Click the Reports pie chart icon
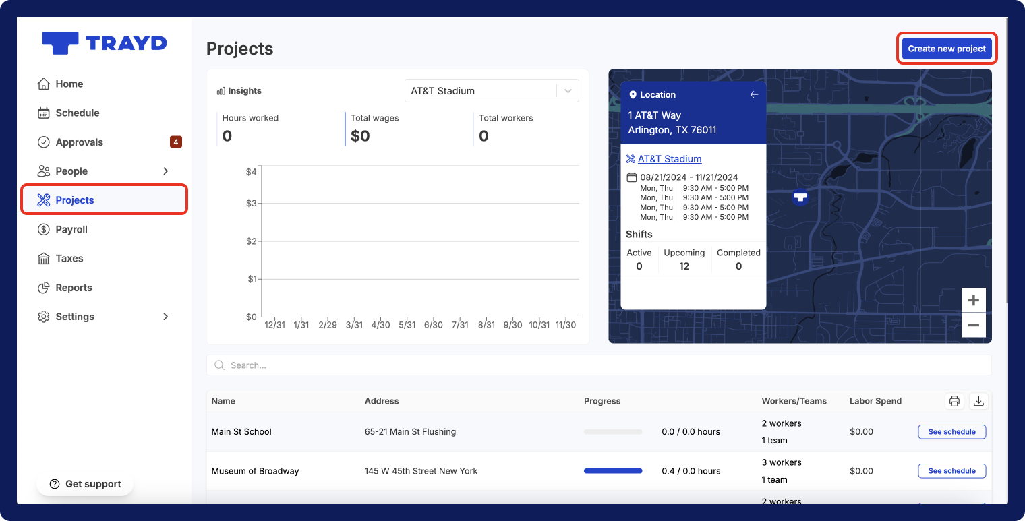1025x521 pixels. [44, 288]
